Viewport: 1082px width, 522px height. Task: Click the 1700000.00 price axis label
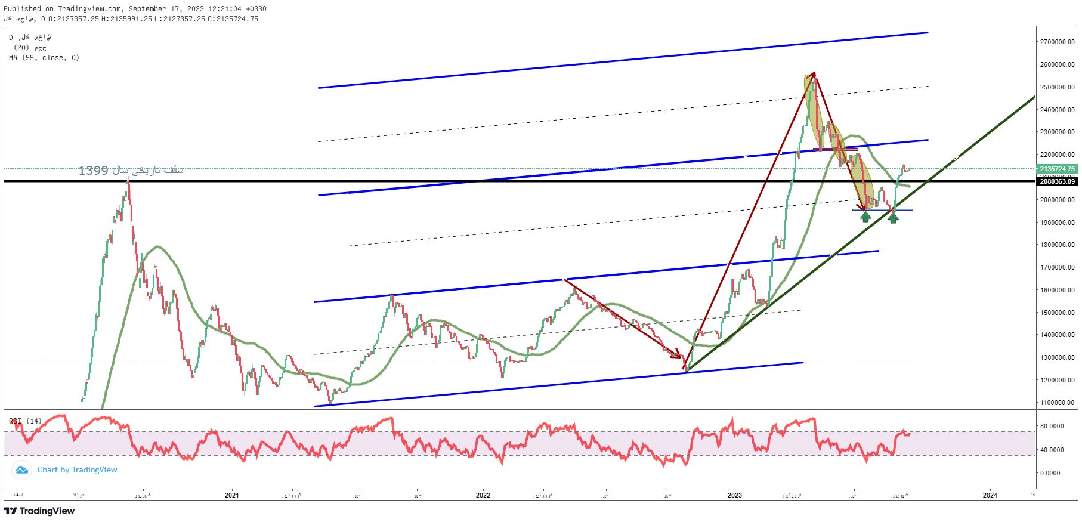click(x=1057, y=267)
